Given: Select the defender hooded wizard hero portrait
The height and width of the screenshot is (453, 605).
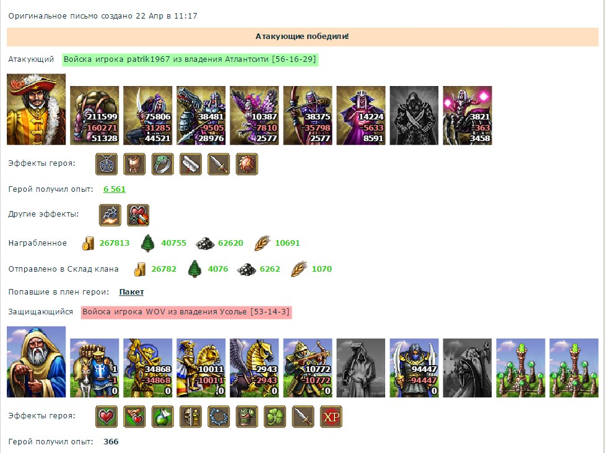Looking at the screenshot, I should [37, 362].
